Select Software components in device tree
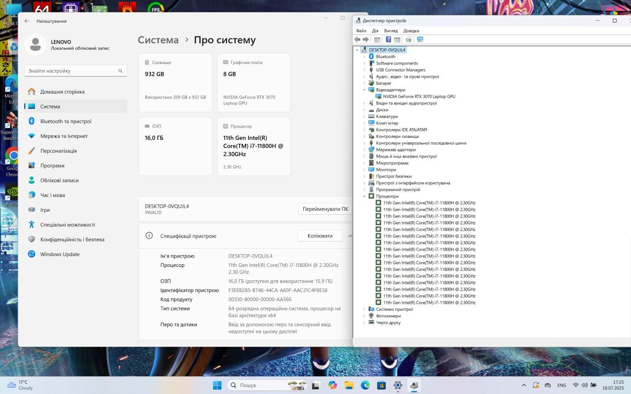The height and width of the screenshot is (394, 631). [397, 63]
